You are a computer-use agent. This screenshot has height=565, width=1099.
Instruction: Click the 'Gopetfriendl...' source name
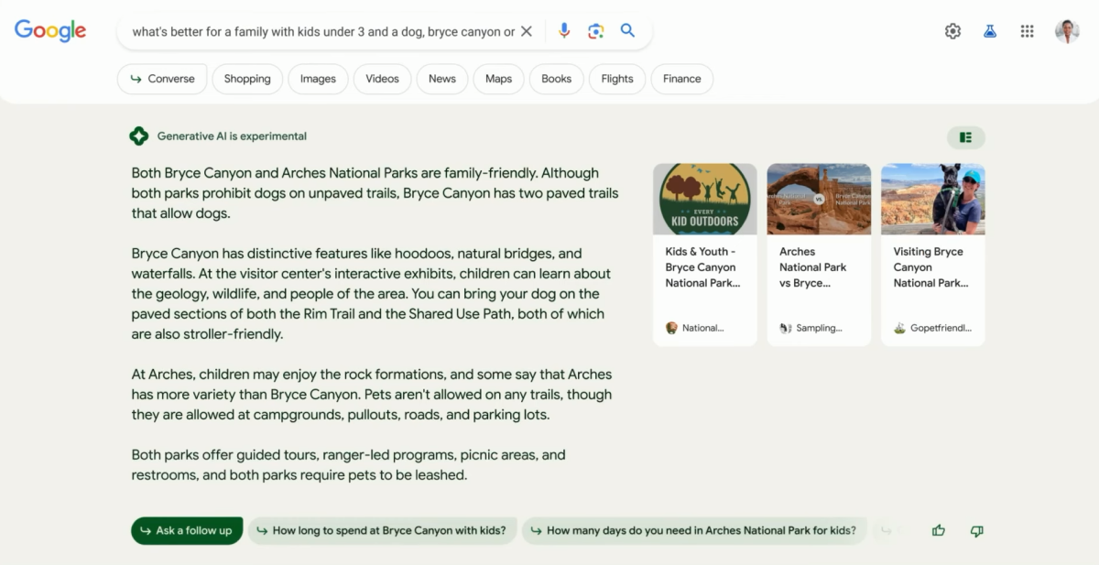(941, 328)
